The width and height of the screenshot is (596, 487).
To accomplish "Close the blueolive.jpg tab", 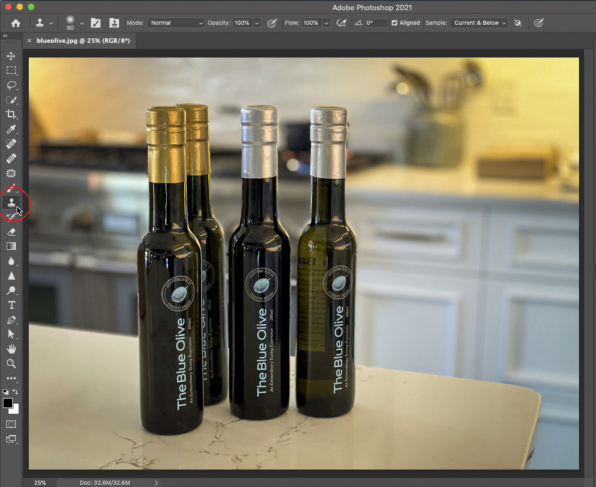I will (x=29, y=41).
